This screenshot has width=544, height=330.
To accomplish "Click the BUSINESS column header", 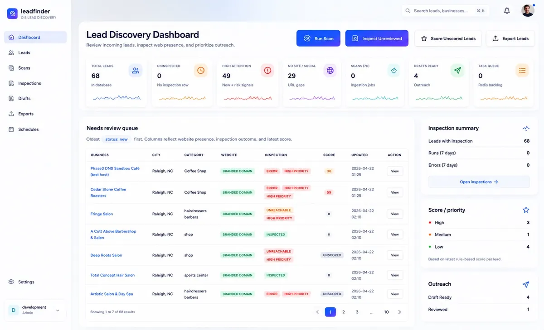I will tap(100, 155).
